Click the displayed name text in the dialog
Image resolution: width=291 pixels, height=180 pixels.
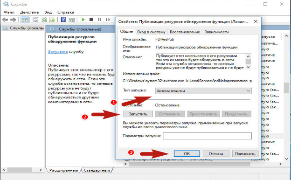coord(196,47)
